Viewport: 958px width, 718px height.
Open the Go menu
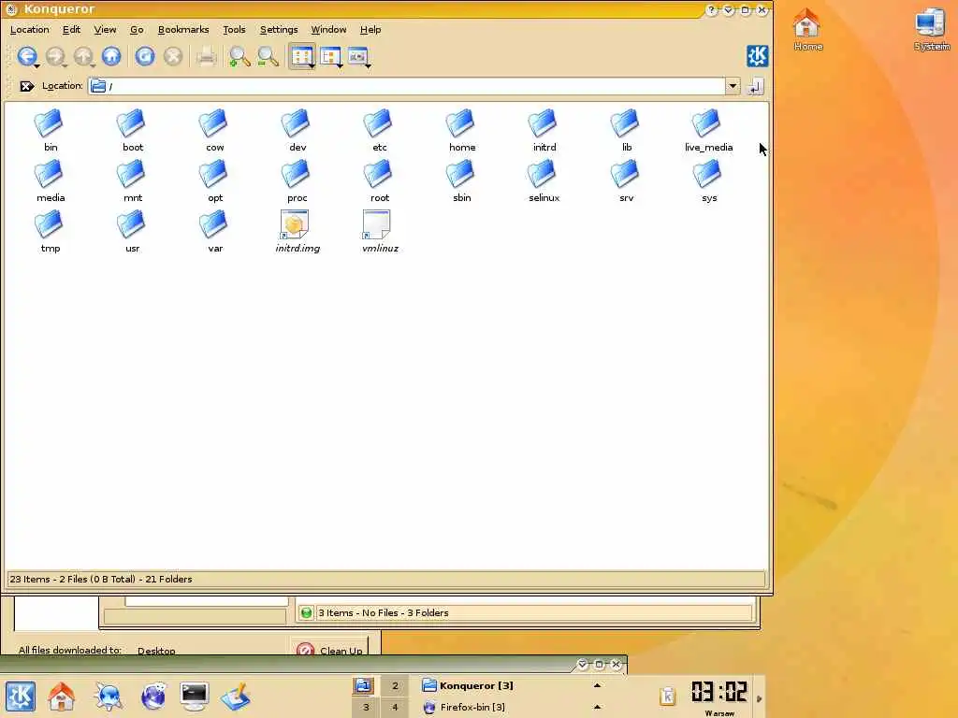(137, 29)
